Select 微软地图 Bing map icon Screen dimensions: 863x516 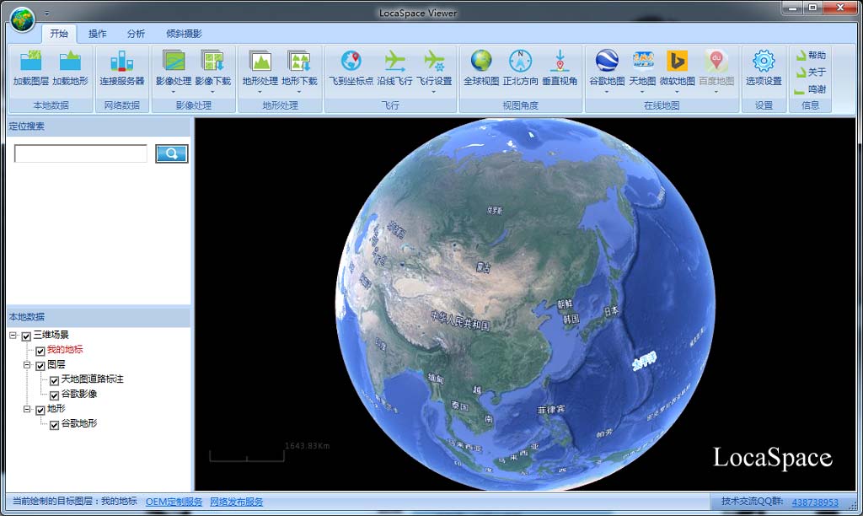(x=677, y=61)
